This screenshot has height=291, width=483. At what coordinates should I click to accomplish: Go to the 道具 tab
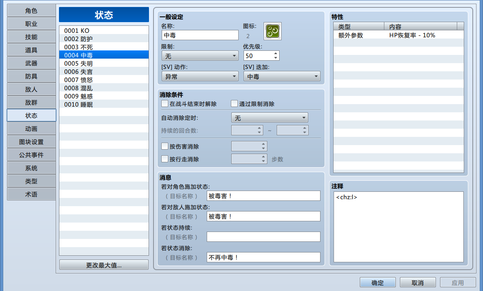[32, 50]
